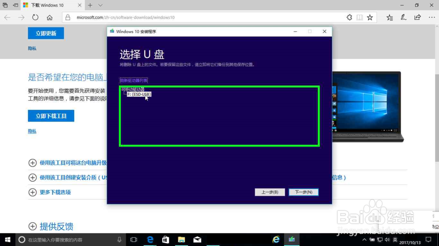Screen dimensions: 439x246
Task: Share this page icon
Action: (x=417, y=18)
